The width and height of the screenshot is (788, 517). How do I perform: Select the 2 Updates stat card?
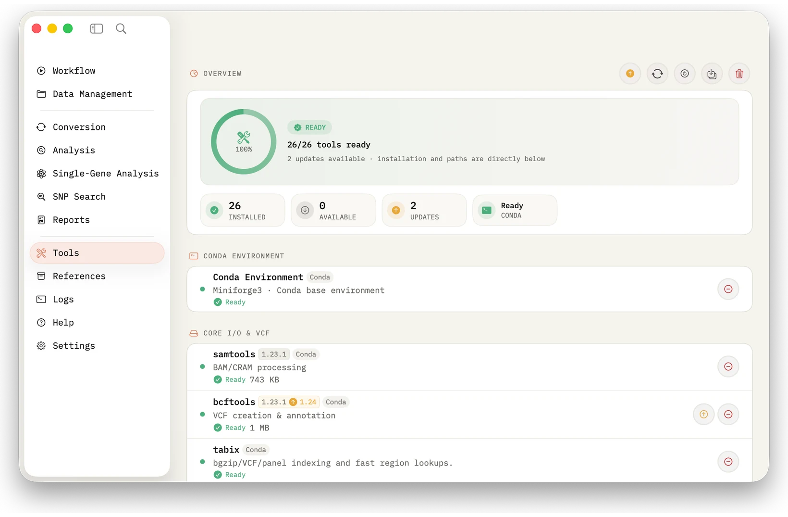[x=424, y=210]
